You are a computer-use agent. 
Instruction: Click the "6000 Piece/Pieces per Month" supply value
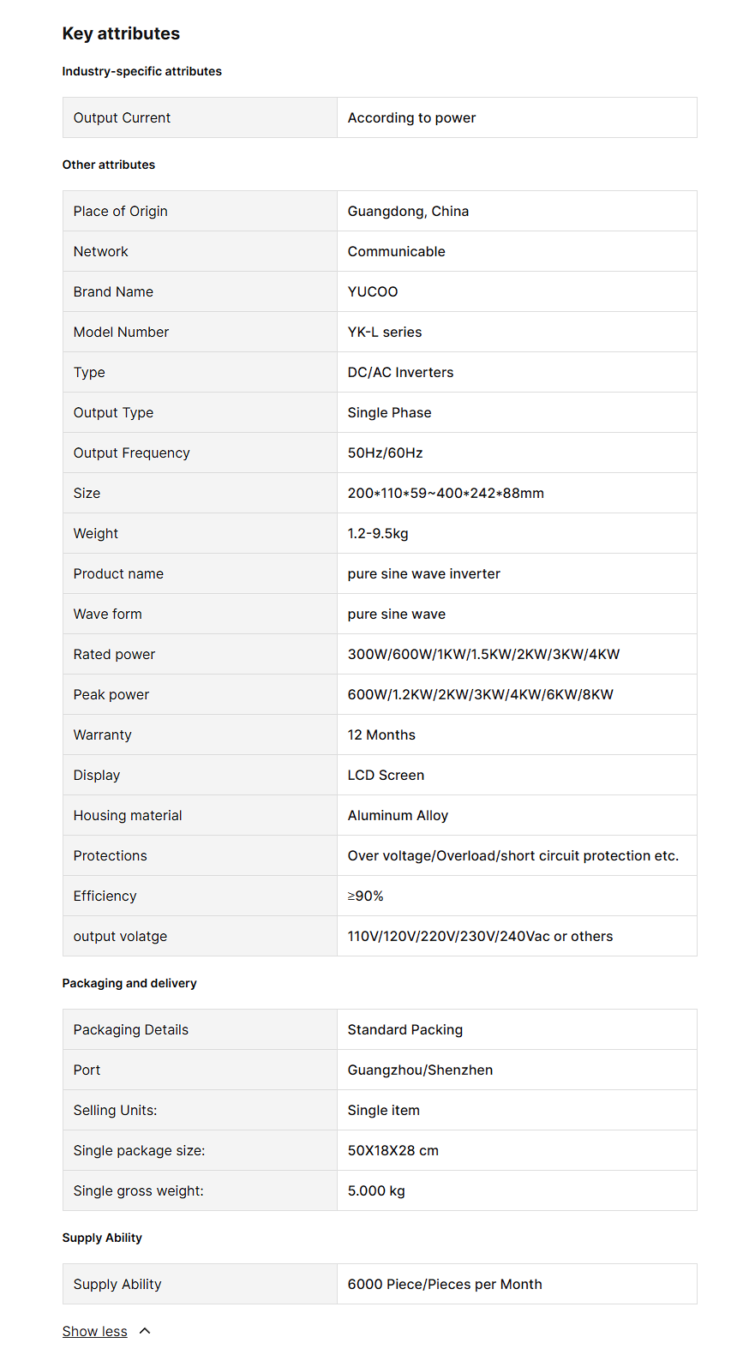pyautogui.click(x=445, y=1284)
